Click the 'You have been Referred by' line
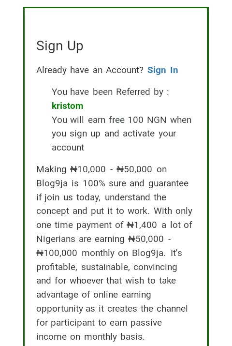This screenshot has height=346, width=232. click(x=110, y=92)
